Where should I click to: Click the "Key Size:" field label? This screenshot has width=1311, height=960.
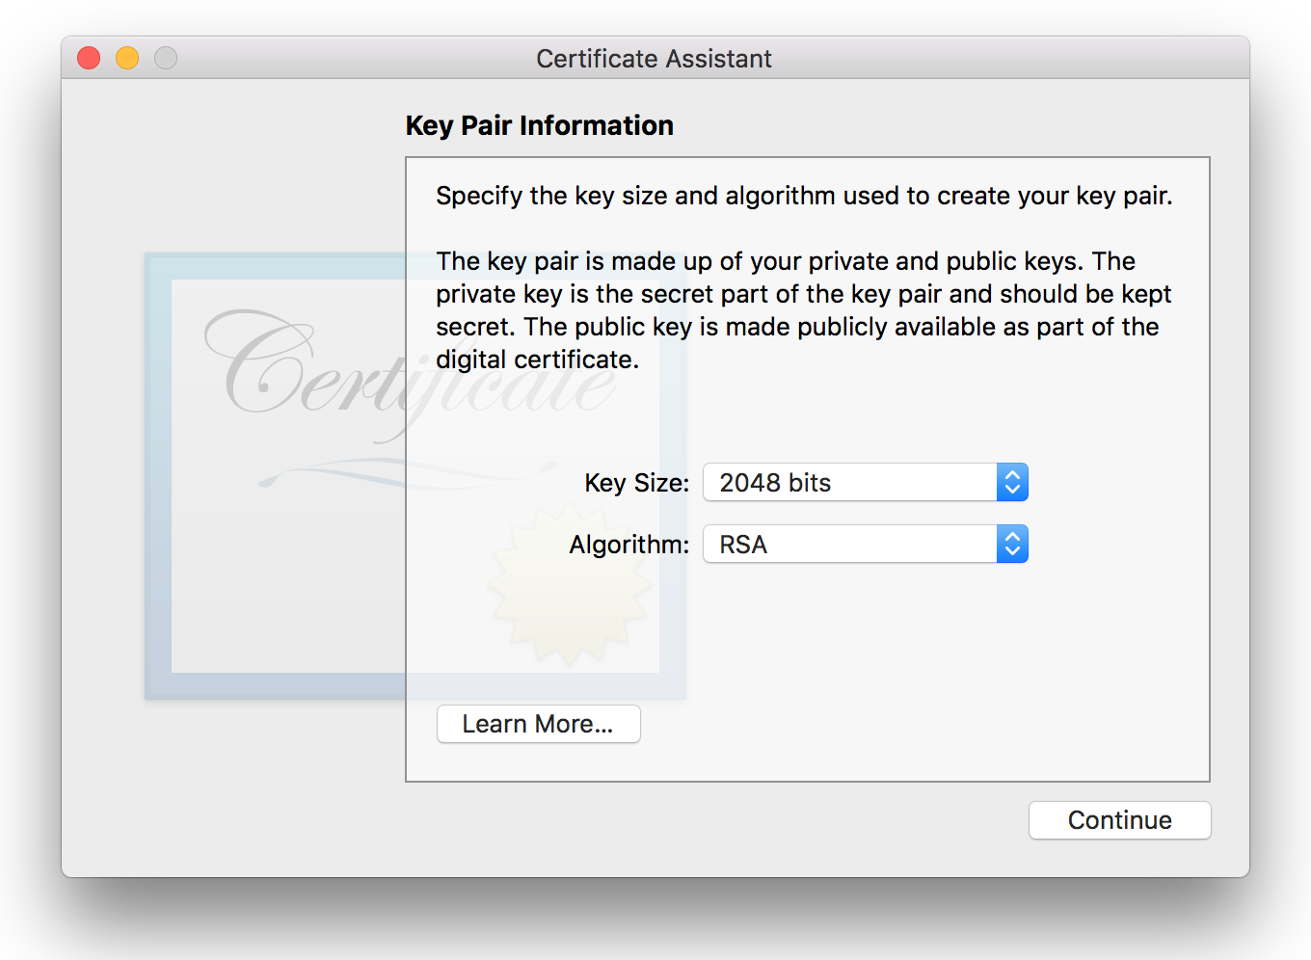coord(636,483)
